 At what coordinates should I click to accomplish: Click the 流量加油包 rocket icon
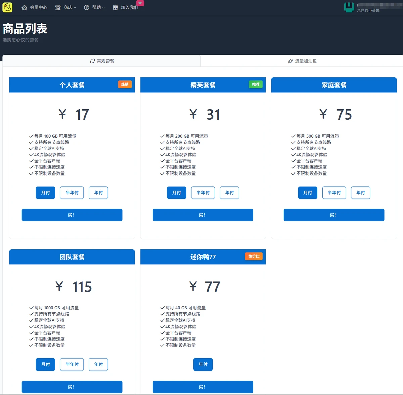click(x=290, y=61)
